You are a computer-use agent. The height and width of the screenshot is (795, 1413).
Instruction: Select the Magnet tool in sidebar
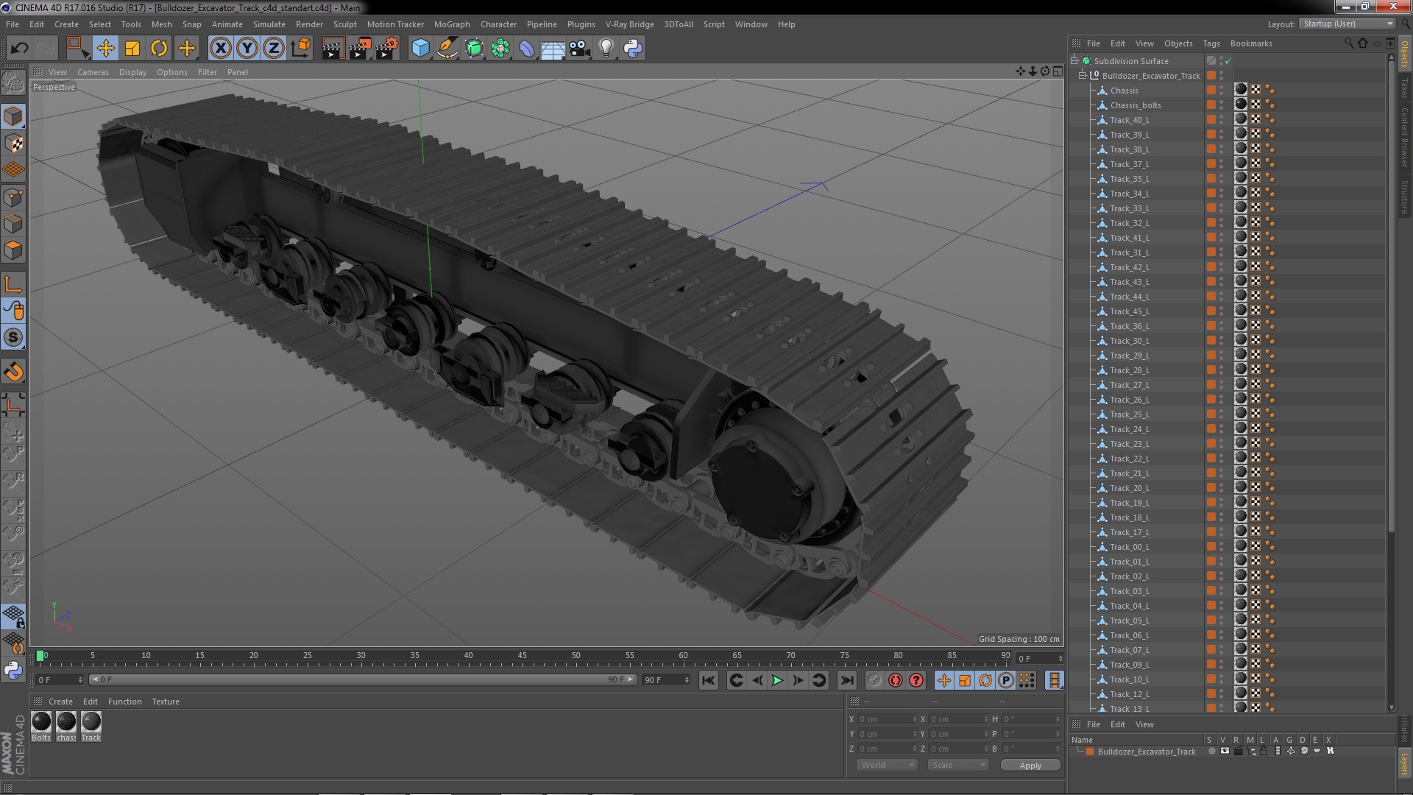pos(15,372)
